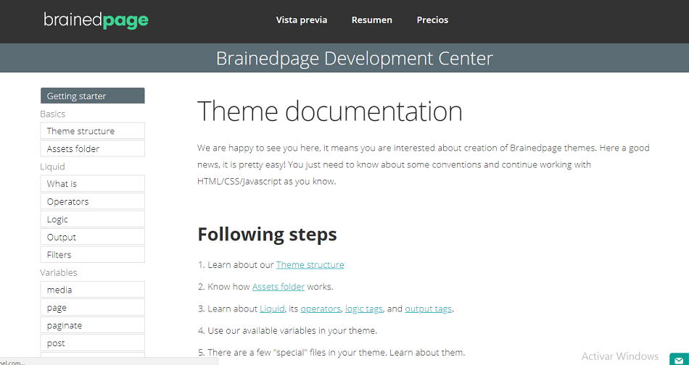Select the media variable item
The image size is (689, 365).
click(x=92, y=290)
